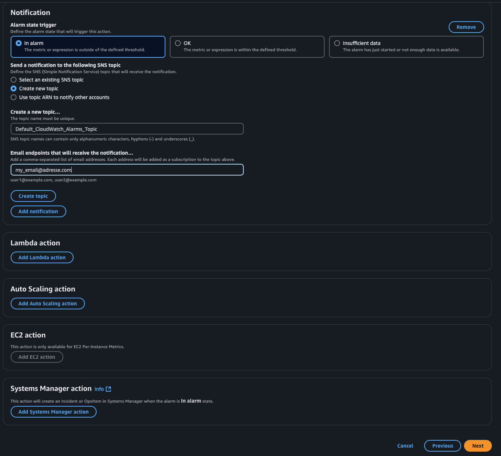501x456 pixels.
Task: Click the Add notification button
Action: [38, 211]
